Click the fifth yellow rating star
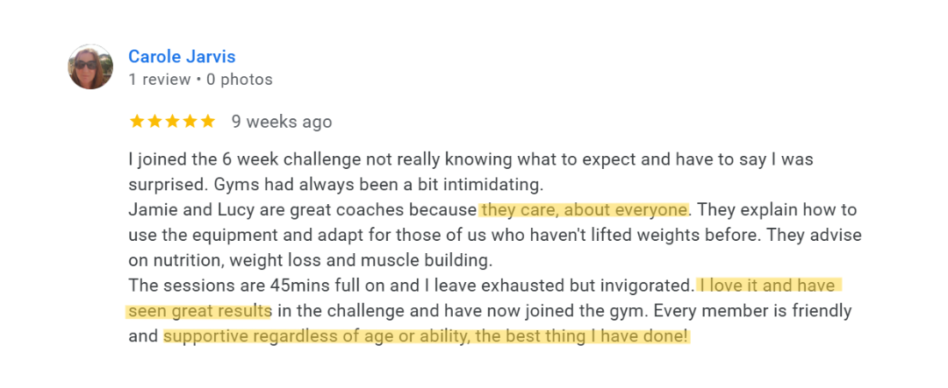 tap(207, 122)
